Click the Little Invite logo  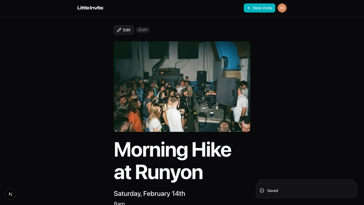point(90,8)
